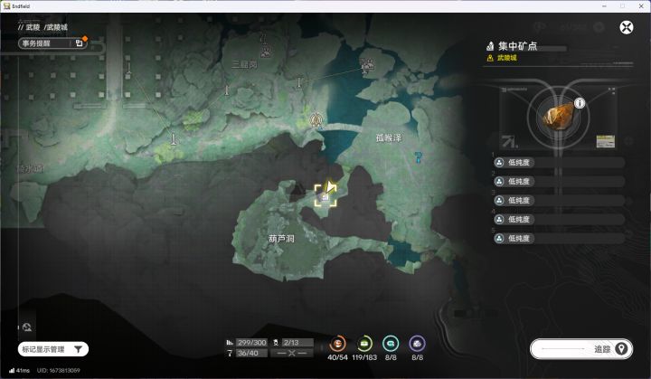Click the green chest icon showing 119/183
Image resolution: width=651 pixels, height=379 pixels.
[364, 344]
